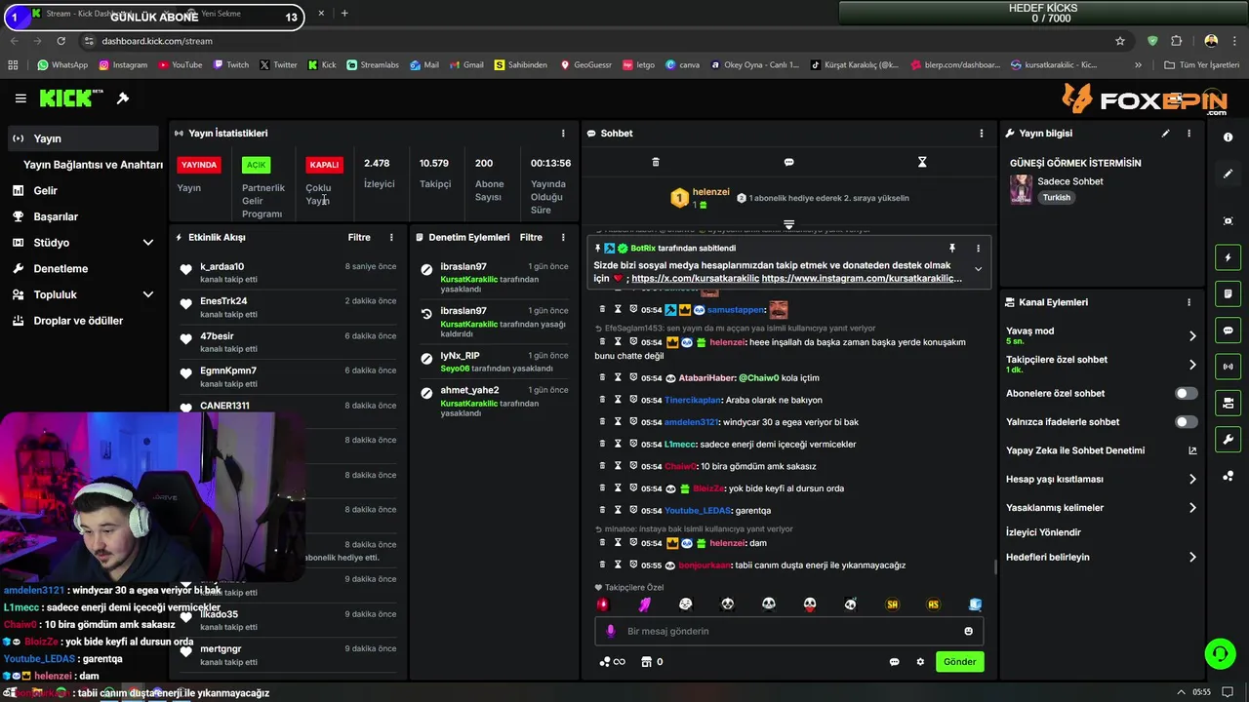The height and width of the screenshot is (702, 1249).
Task: Open the hamburger menu beside the KICK logo
Action: 20,98
